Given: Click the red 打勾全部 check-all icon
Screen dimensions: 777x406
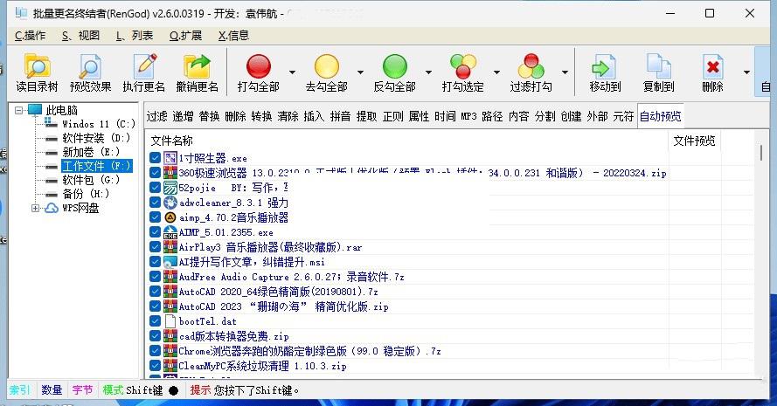Looking at the screenshot, I should tap(259, 67).
